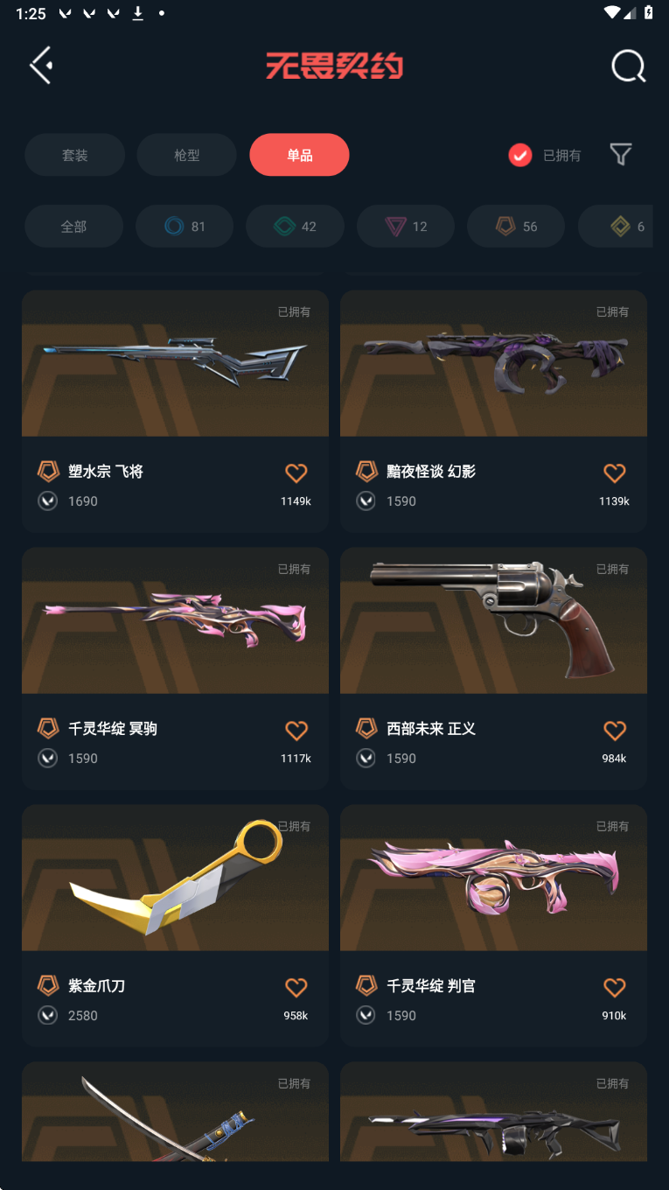Switch to the 套装 tab
This screenshot has height=1190, width=669.
click(75, 155)
